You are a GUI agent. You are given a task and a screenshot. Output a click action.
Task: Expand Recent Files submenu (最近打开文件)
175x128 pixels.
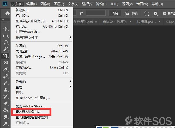(42, 38)
